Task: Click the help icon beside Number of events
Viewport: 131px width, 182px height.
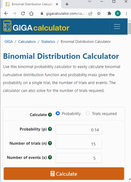Action: pyautogui.click(x=50, y=158)
